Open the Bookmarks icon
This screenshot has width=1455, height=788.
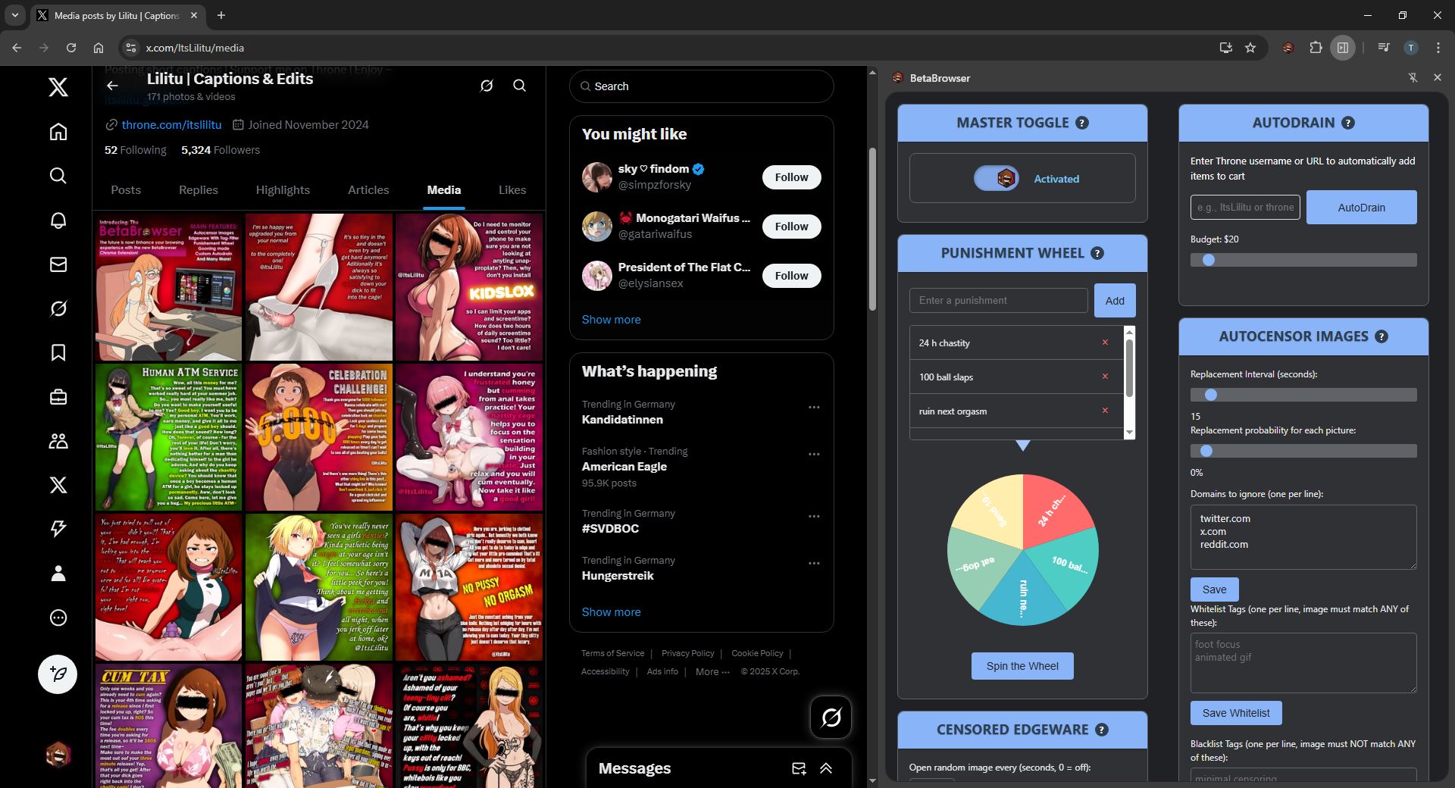point(58,352)
